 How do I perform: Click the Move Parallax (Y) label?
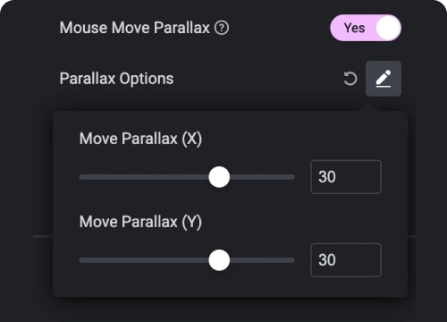pyautogui.click(x=140, y=222)
